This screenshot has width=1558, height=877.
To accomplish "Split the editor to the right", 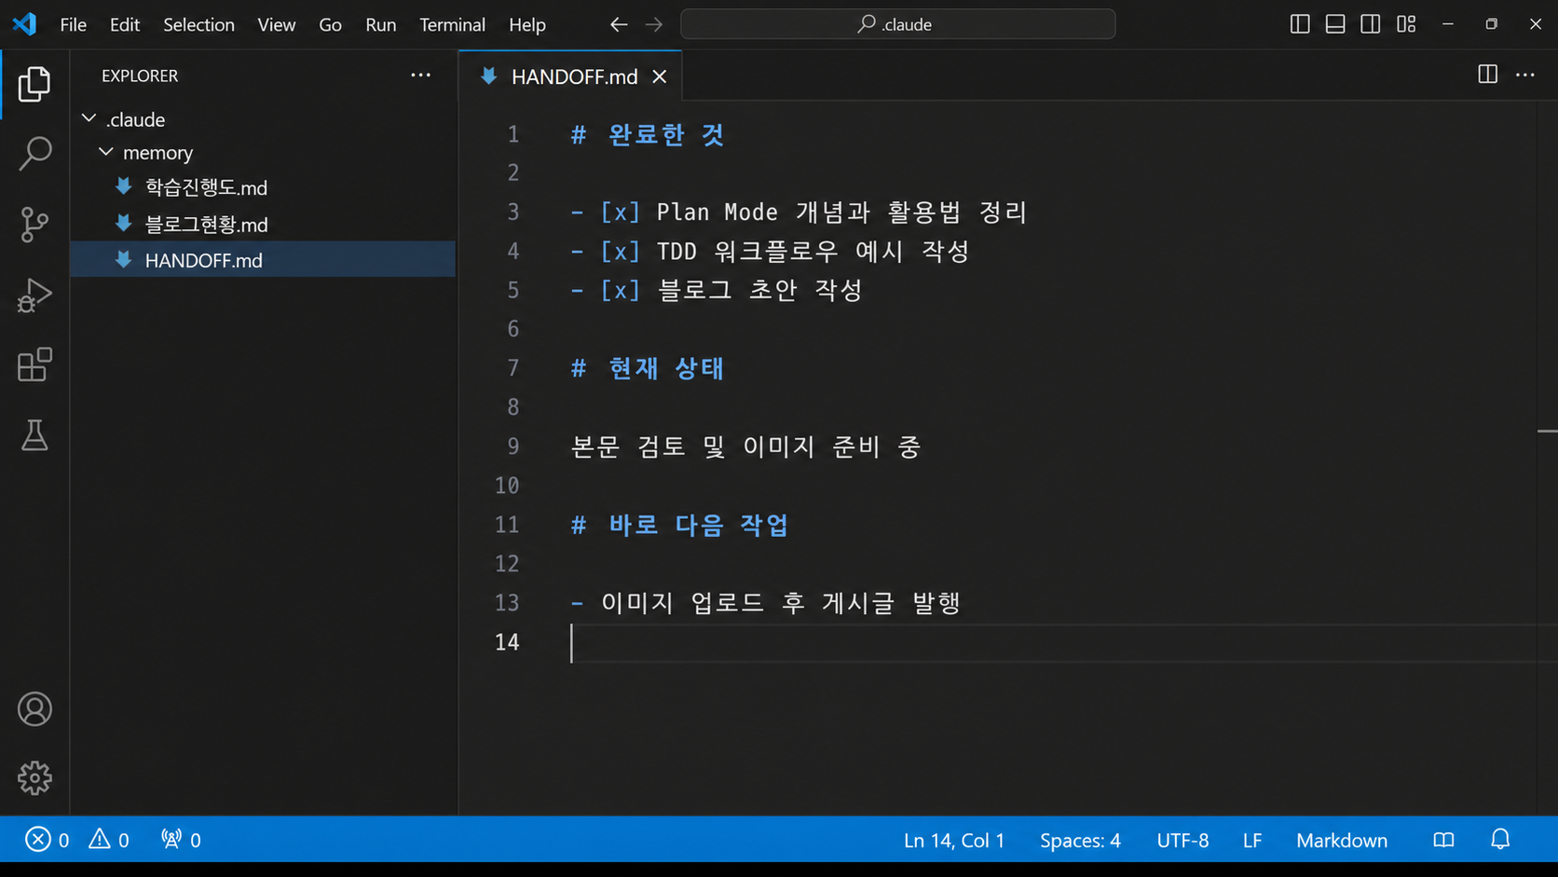I will point(1488,75).
